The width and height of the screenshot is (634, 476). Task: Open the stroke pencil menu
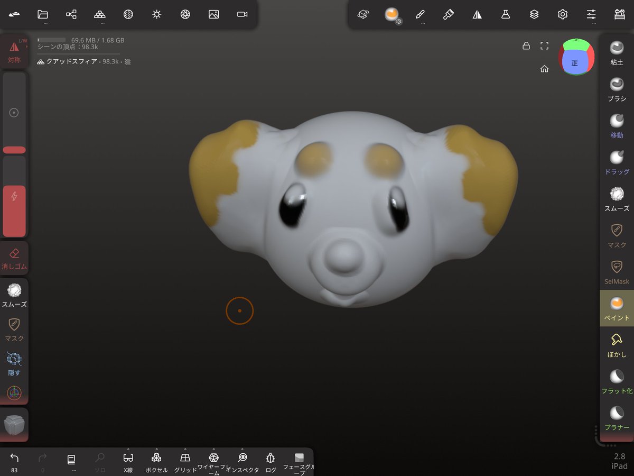point(420,15)
